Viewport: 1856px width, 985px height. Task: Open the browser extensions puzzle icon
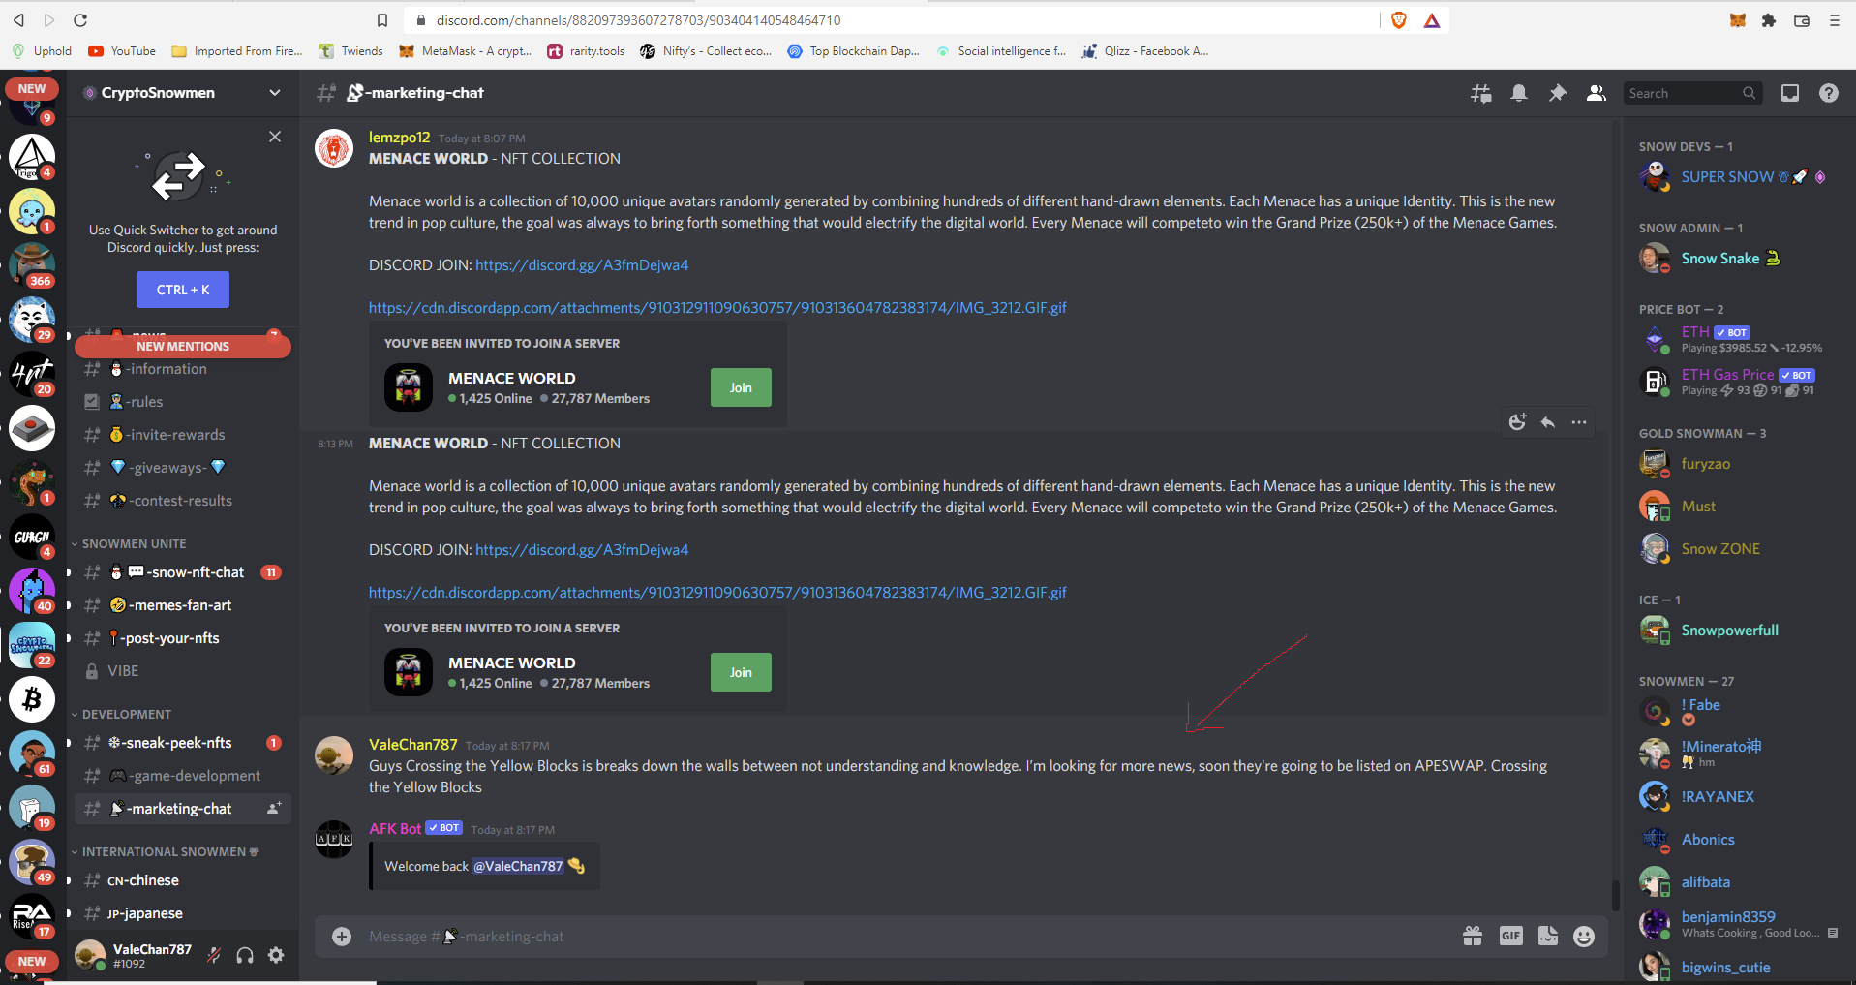pyautogui.click(x=1769, y=20)
